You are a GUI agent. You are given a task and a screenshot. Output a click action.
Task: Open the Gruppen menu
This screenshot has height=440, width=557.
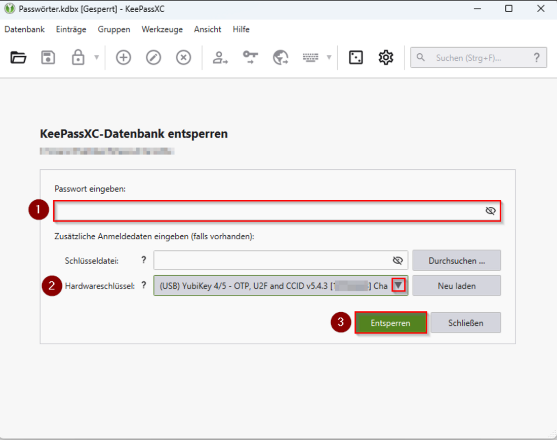114,29
